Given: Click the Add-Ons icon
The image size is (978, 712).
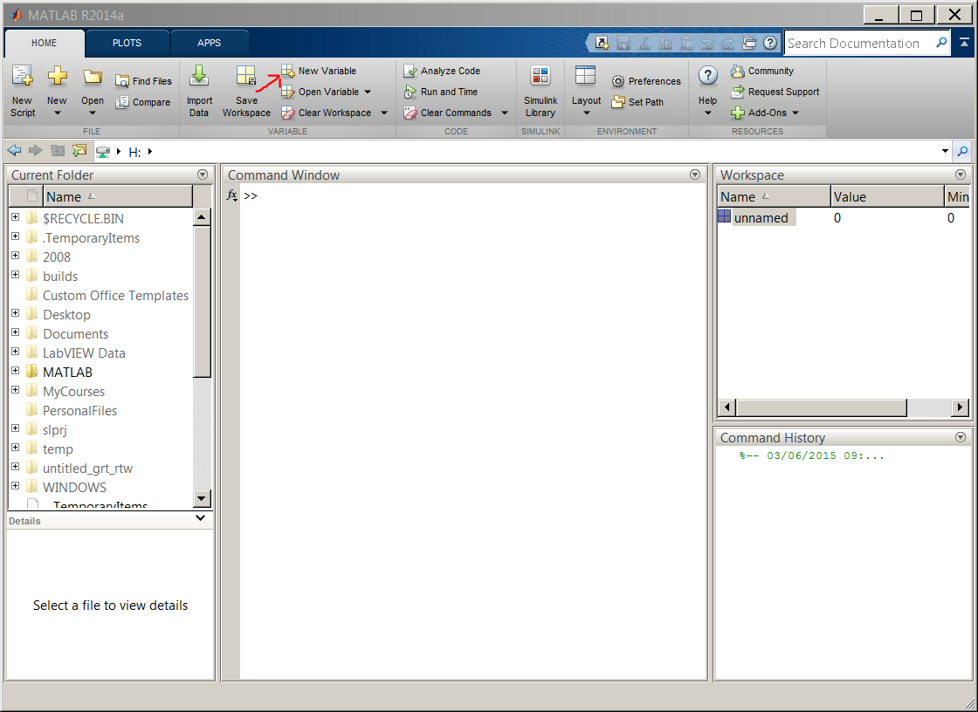Looking at the screenshot, I should (738, 113).
